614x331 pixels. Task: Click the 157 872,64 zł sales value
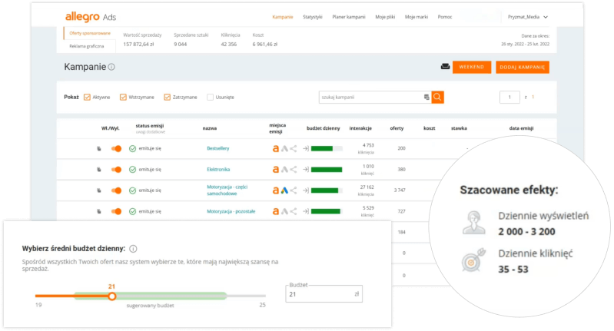[x=138, y=45]
